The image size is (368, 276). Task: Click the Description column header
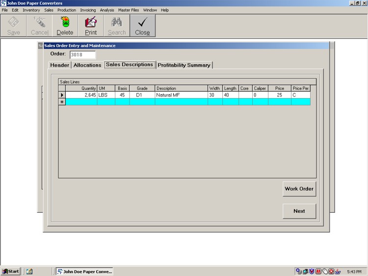point(182,88)
